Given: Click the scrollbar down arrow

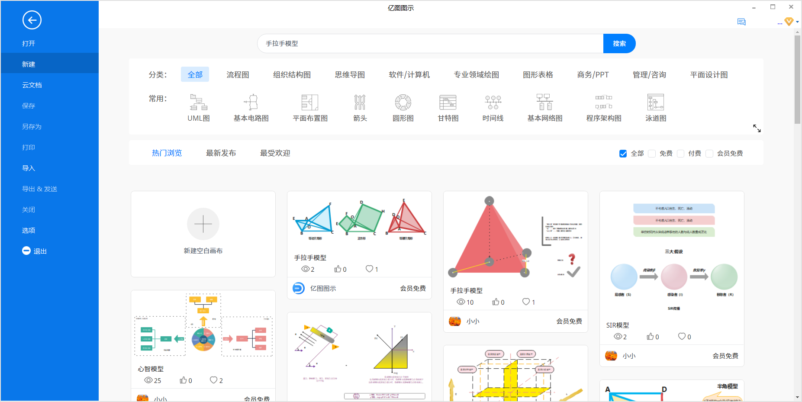Looking at the screenshot, I should 797,397.
